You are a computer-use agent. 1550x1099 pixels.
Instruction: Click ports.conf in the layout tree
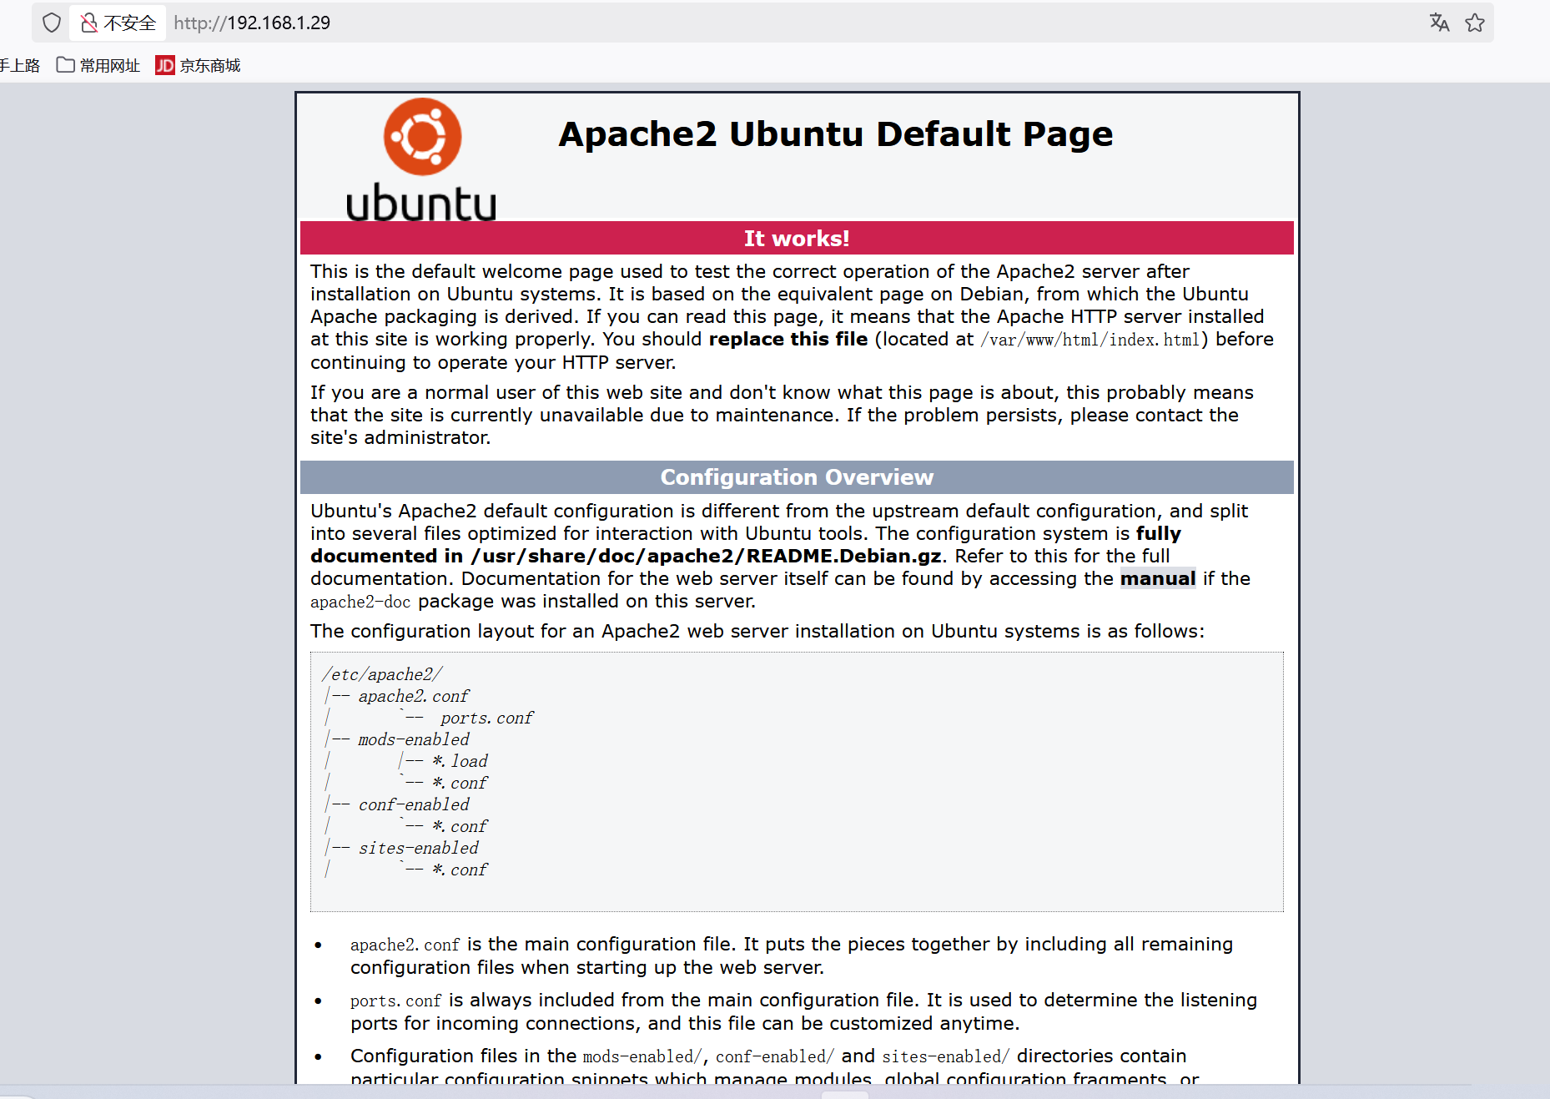[486, 718]
